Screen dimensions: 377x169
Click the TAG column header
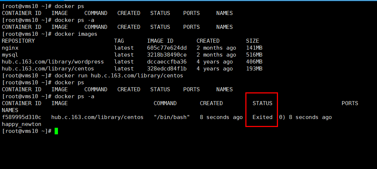point(119,41)
